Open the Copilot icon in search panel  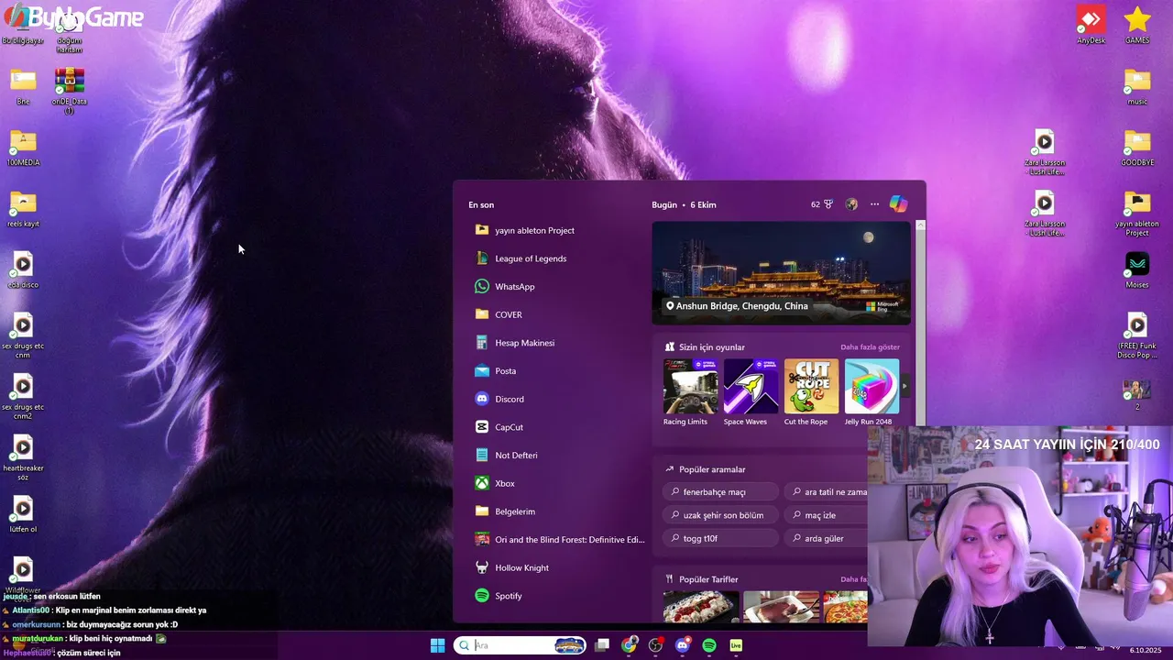[899, 204]
